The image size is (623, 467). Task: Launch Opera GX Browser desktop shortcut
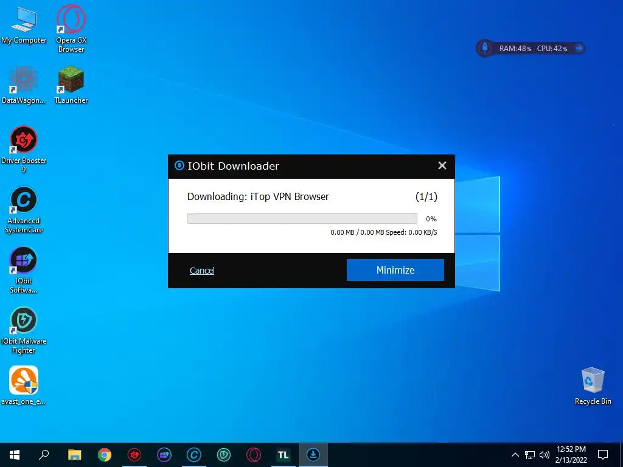coord(71,28)
